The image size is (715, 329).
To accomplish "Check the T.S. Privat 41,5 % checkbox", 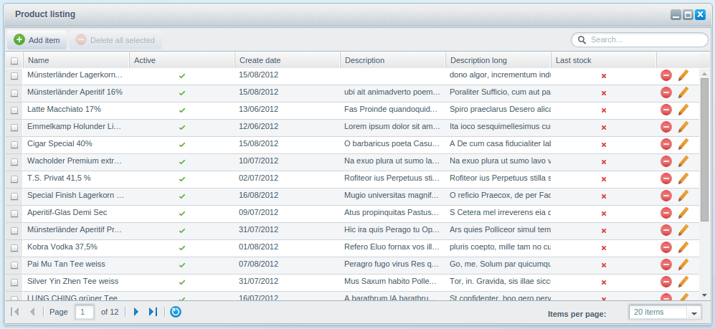I will (14, 179).
